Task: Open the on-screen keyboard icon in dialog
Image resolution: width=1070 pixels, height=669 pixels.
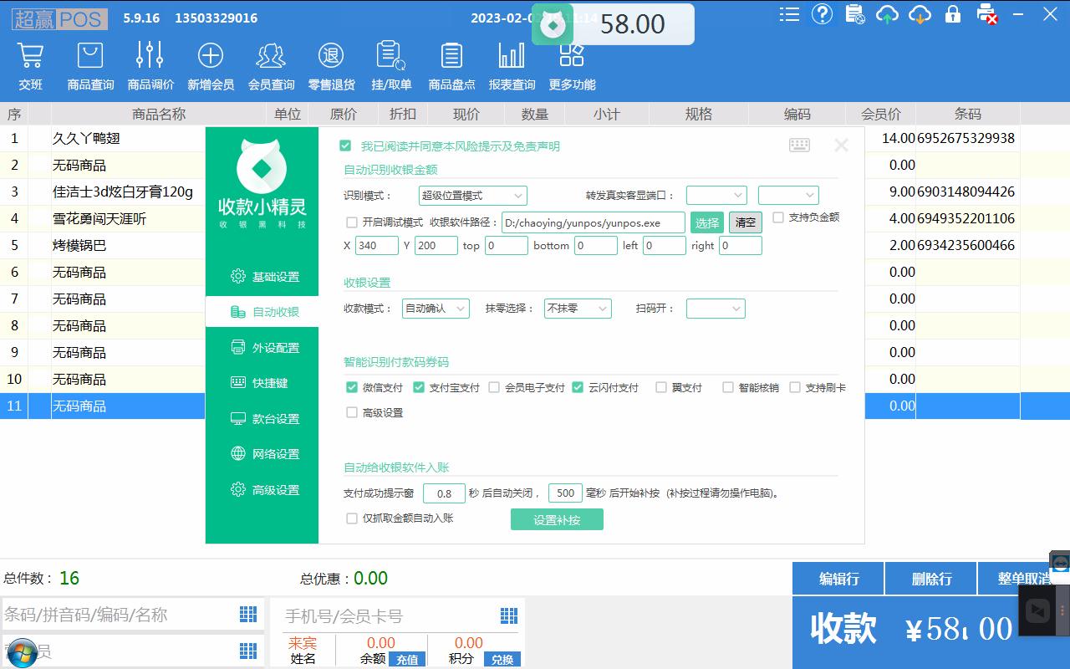Action: [x=799, y=146]
